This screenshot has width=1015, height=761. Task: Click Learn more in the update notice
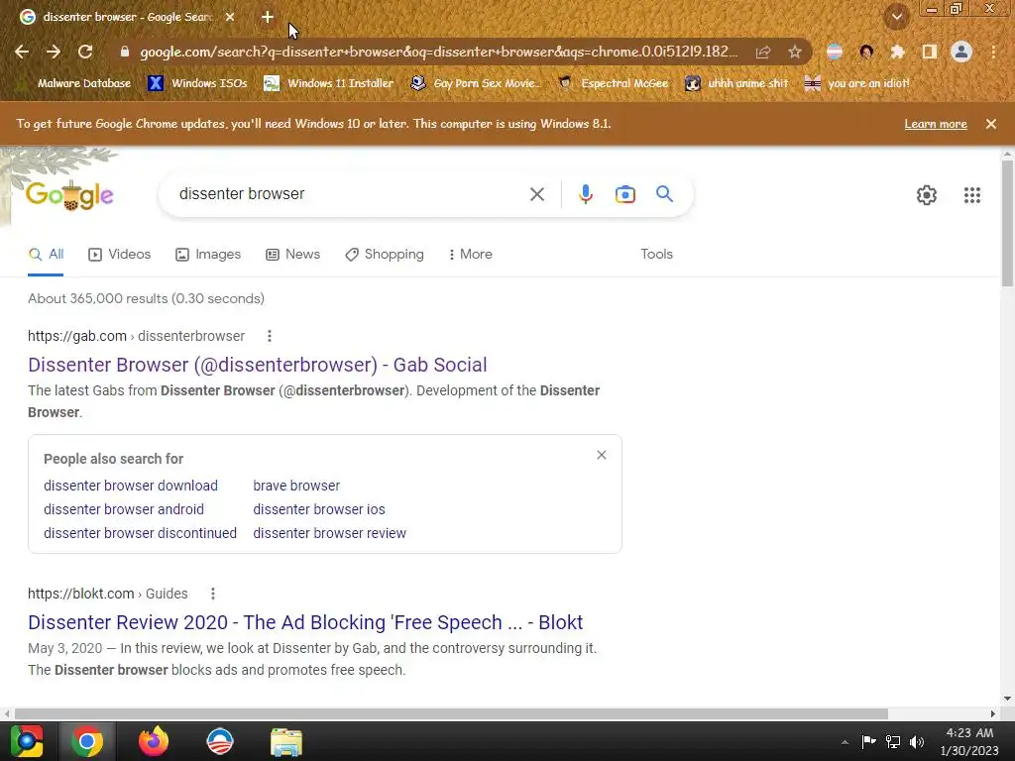click(x=936, y=124)
